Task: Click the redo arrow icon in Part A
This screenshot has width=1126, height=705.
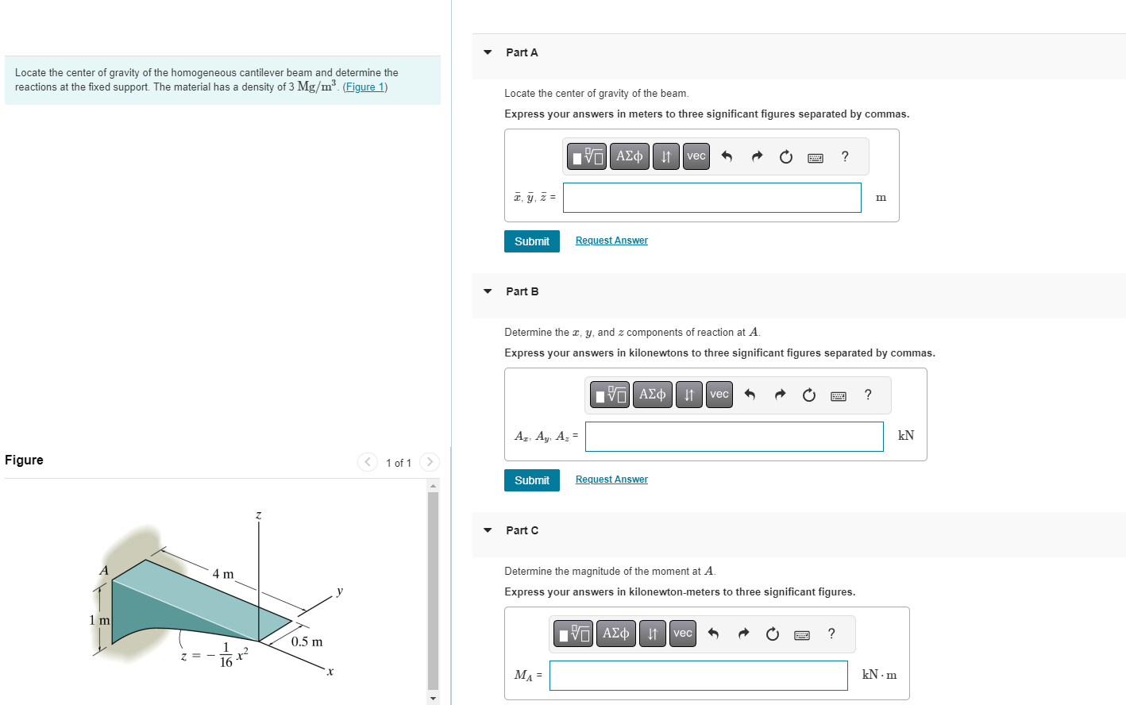Action: pyautogui.click(x=756, y=156)
